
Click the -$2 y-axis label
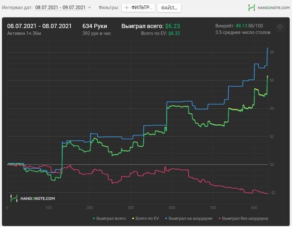pyautogui.click(x=273, y=192)
